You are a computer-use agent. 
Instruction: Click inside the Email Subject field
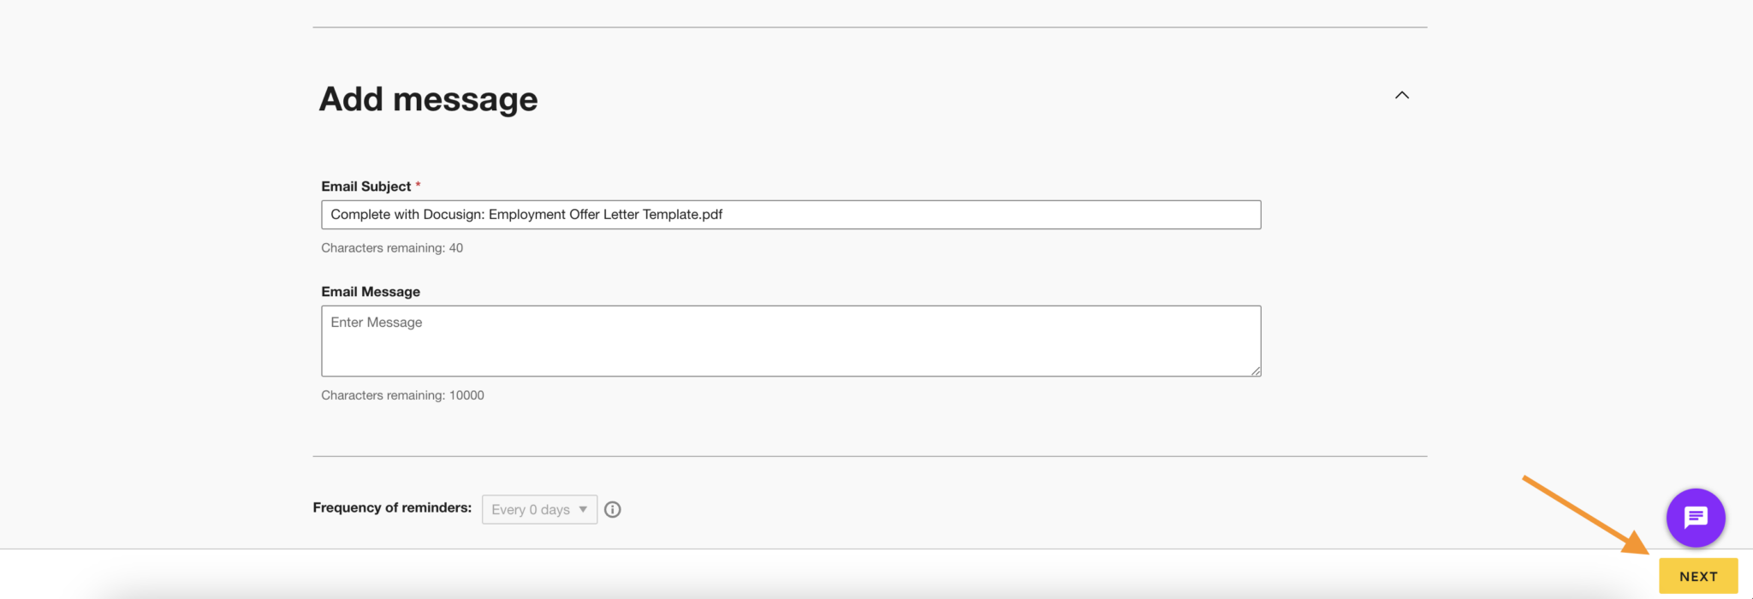[790, 214]
